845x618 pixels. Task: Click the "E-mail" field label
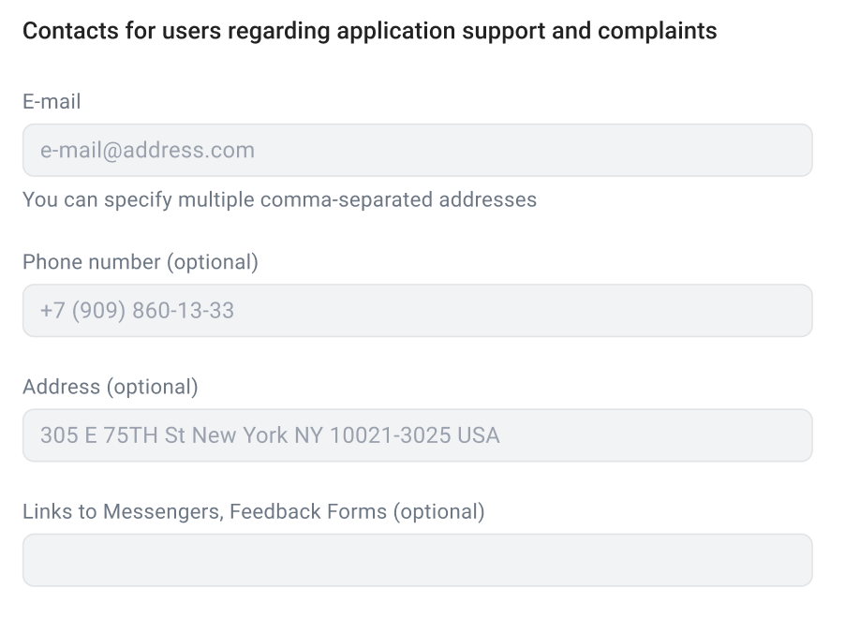(52, 101)
